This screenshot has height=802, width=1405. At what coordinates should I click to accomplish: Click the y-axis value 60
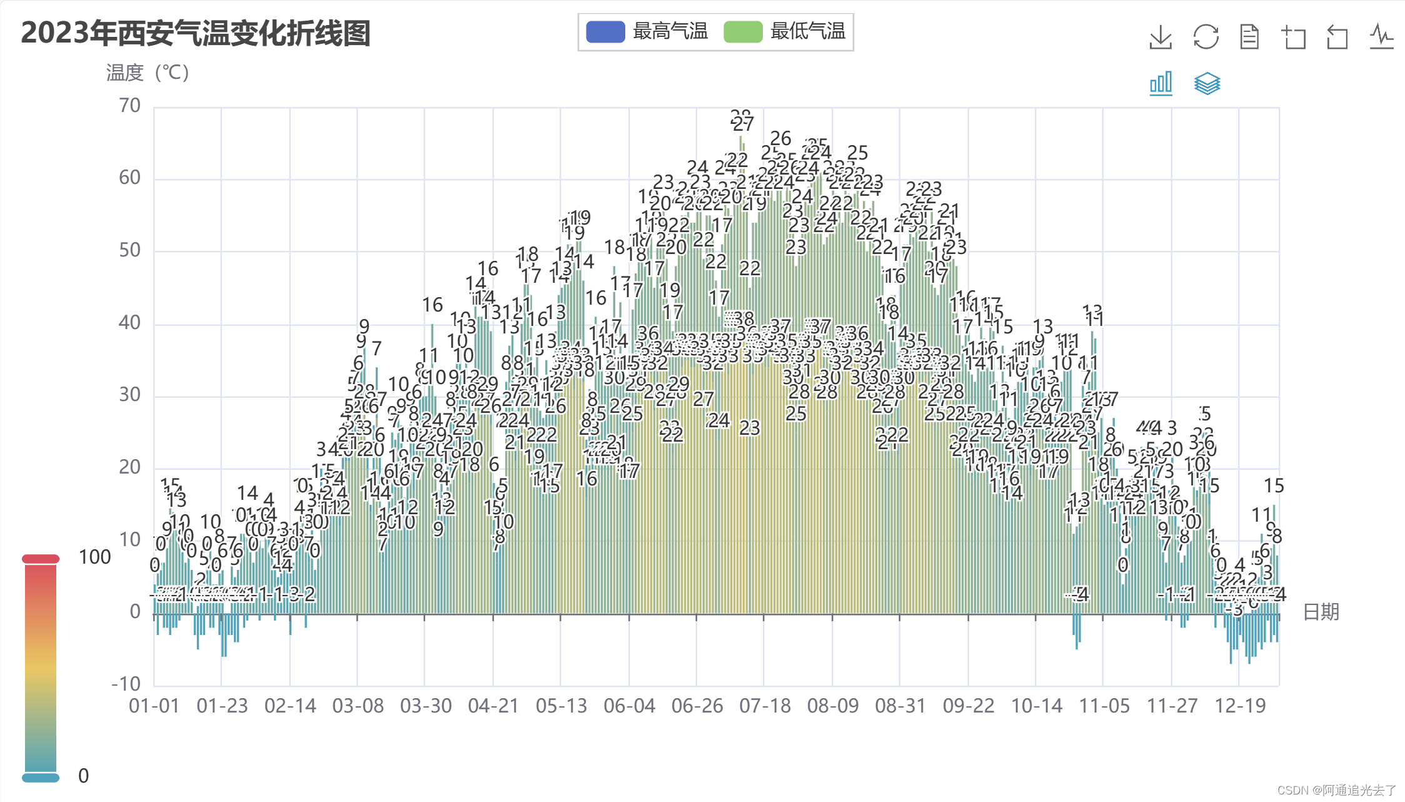click(x=130, y=178)
